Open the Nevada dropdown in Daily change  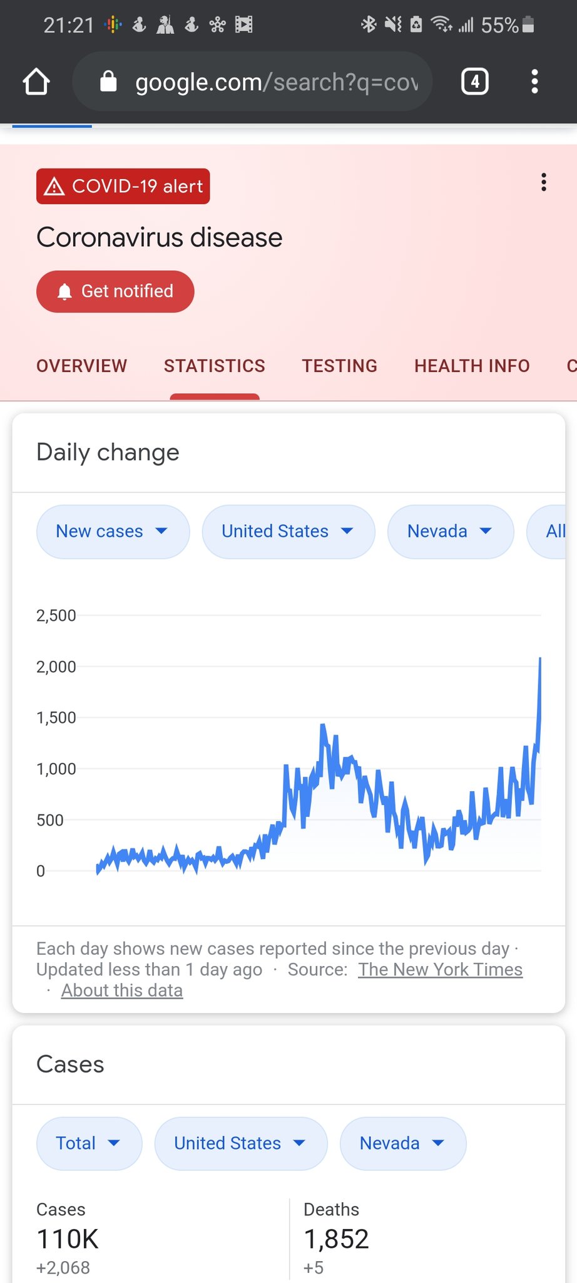tap(450, 531)
